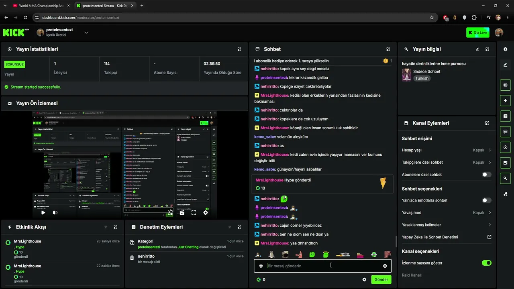Viewport: 514px width, 289px height.
Task: Select the white cat emote in chat
Action: 272,254
